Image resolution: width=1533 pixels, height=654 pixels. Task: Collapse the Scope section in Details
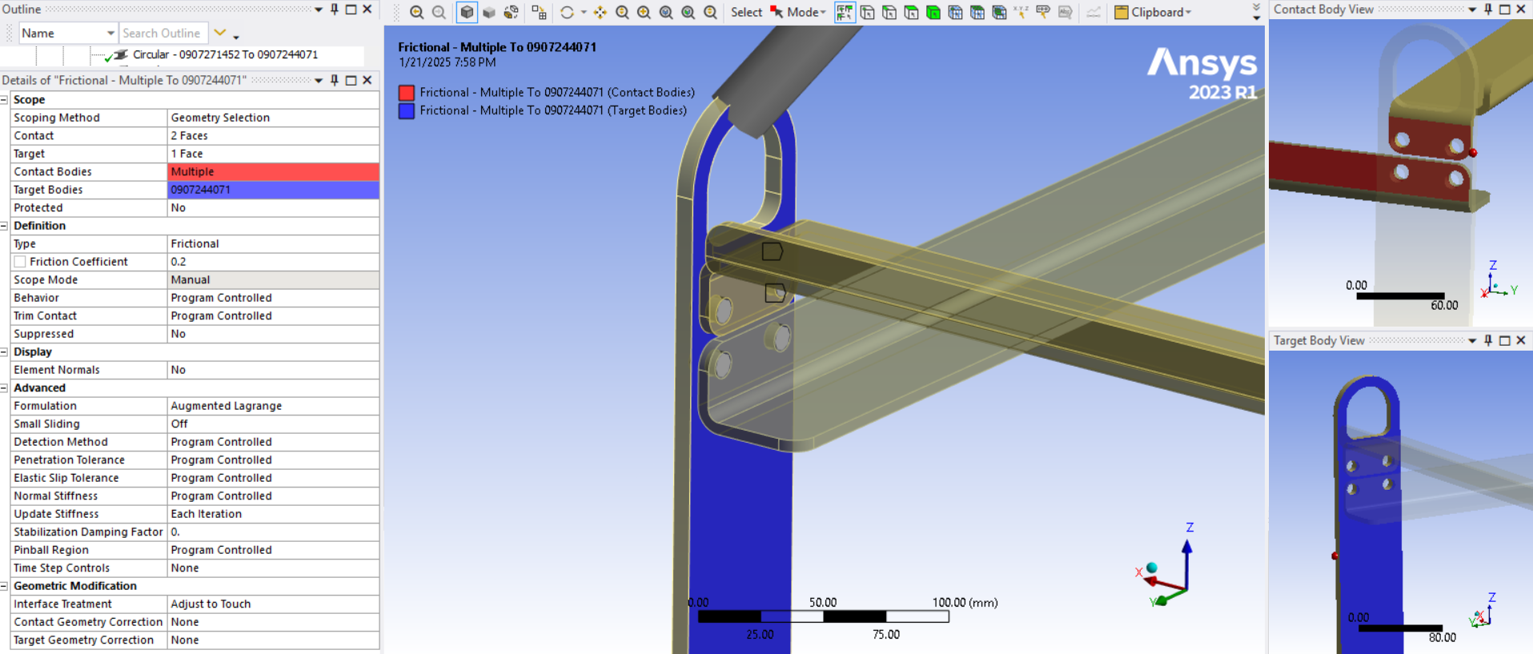[5, 100]
